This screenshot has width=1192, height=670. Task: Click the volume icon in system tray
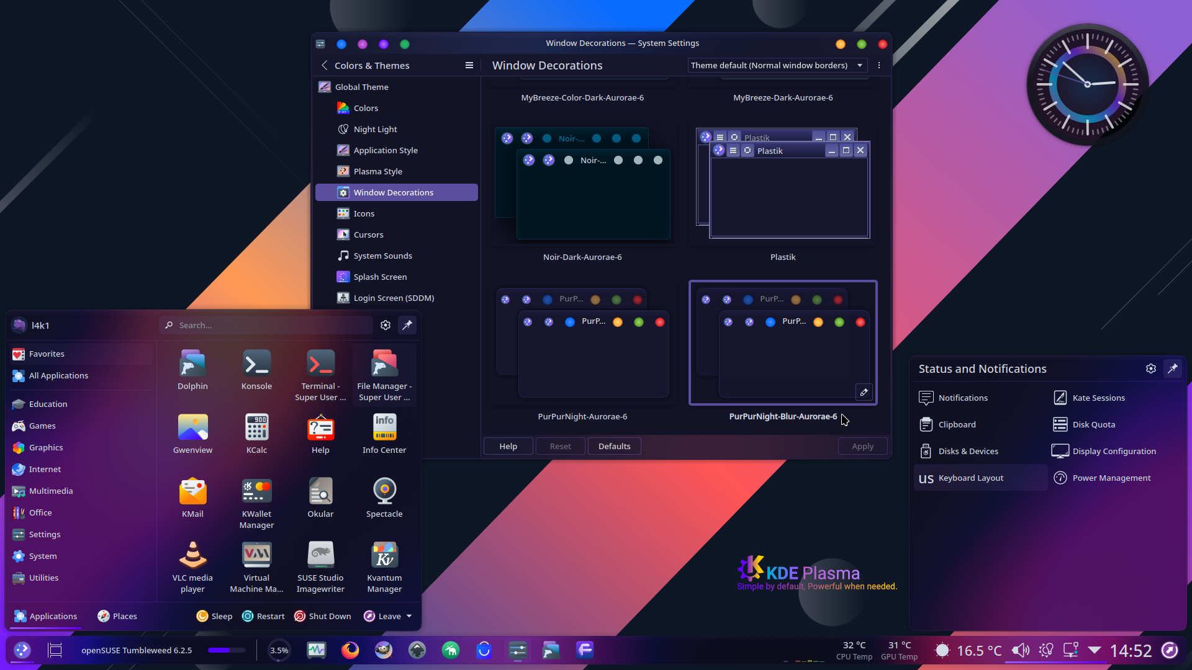tap(1020, 650)
